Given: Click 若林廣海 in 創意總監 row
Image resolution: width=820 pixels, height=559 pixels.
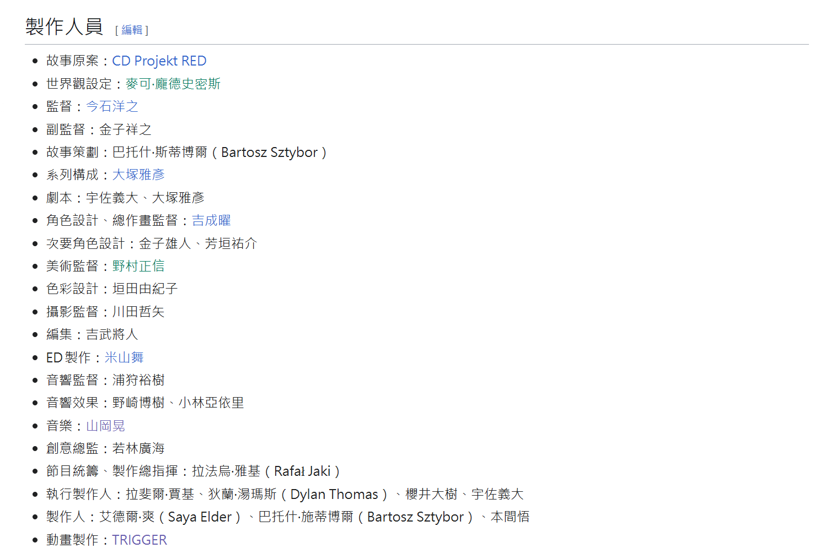Looking at the screenshot, I should tap(138, 448).
